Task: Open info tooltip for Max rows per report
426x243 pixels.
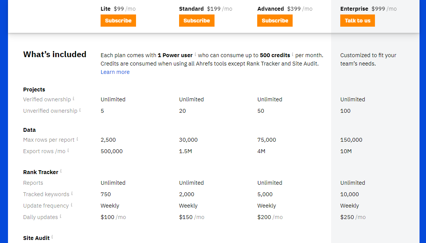Action: coord(77,139)
